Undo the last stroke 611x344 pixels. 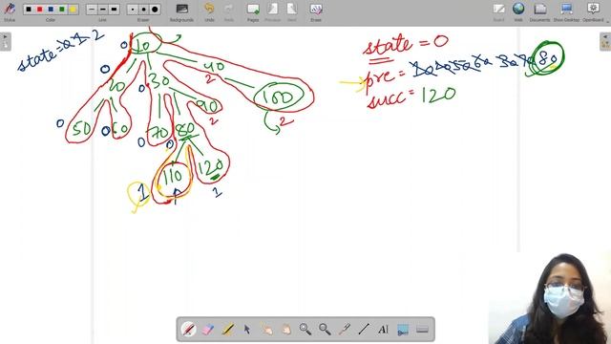pyautogui.click(x=209, y=11)
